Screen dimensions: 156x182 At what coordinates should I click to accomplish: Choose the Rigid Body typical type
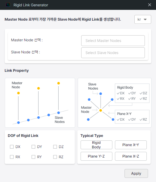click(x=96, y=145)
